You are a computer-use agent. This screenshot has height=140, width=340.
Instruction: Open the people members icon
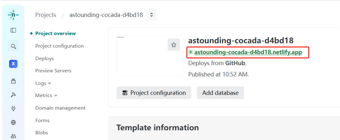coord(13,136)
